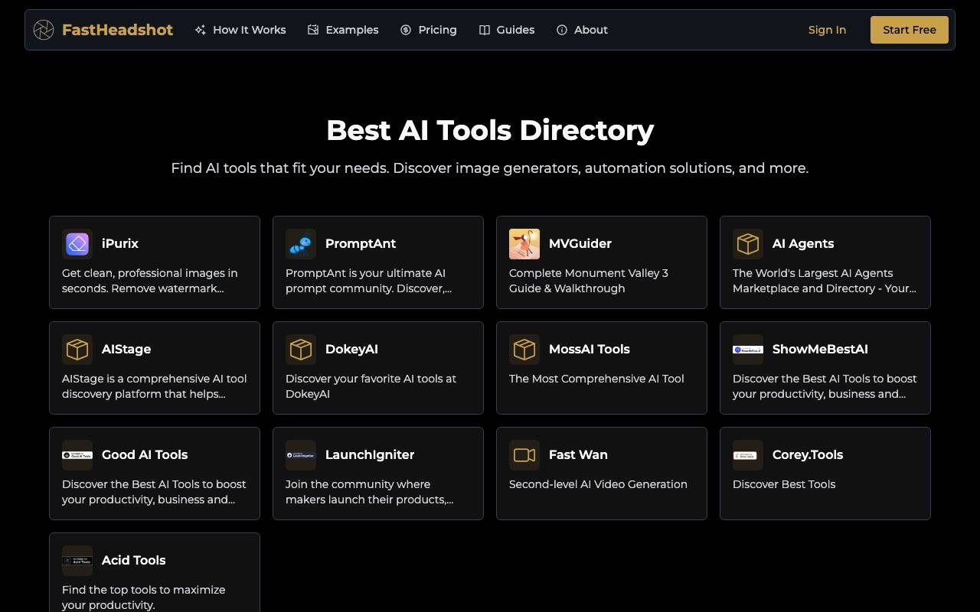
Task: Click the AI Agents box icon
Action: coord(748,244)
